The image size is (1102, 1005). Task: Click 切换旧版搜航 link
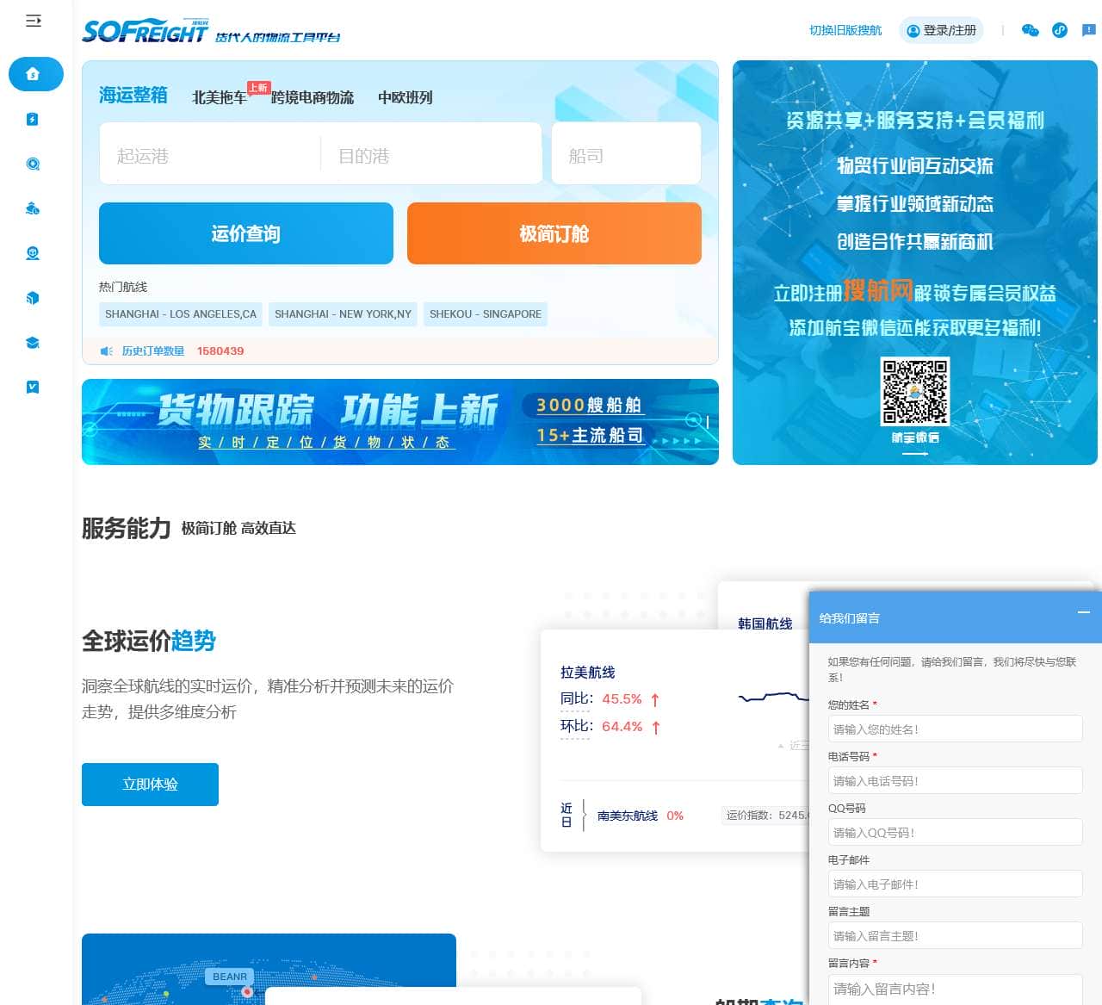click(845, 30)
